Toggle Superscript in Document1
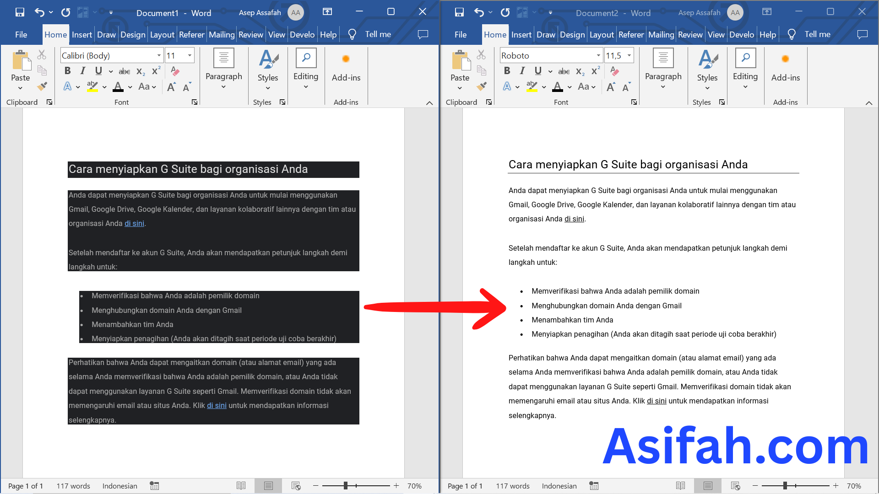Viewport: 879px width, 494px height. click(156, 71)
